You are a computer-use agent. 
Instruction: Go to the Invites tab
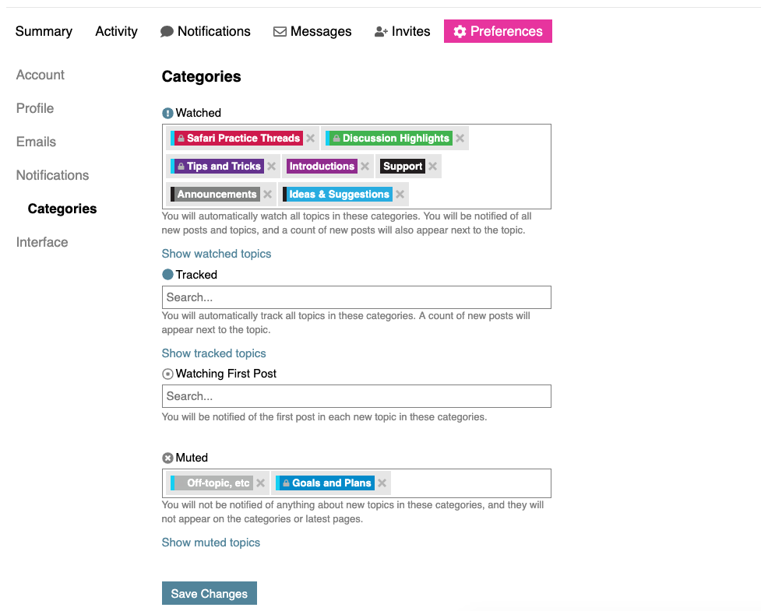click(x=402, y=31)
